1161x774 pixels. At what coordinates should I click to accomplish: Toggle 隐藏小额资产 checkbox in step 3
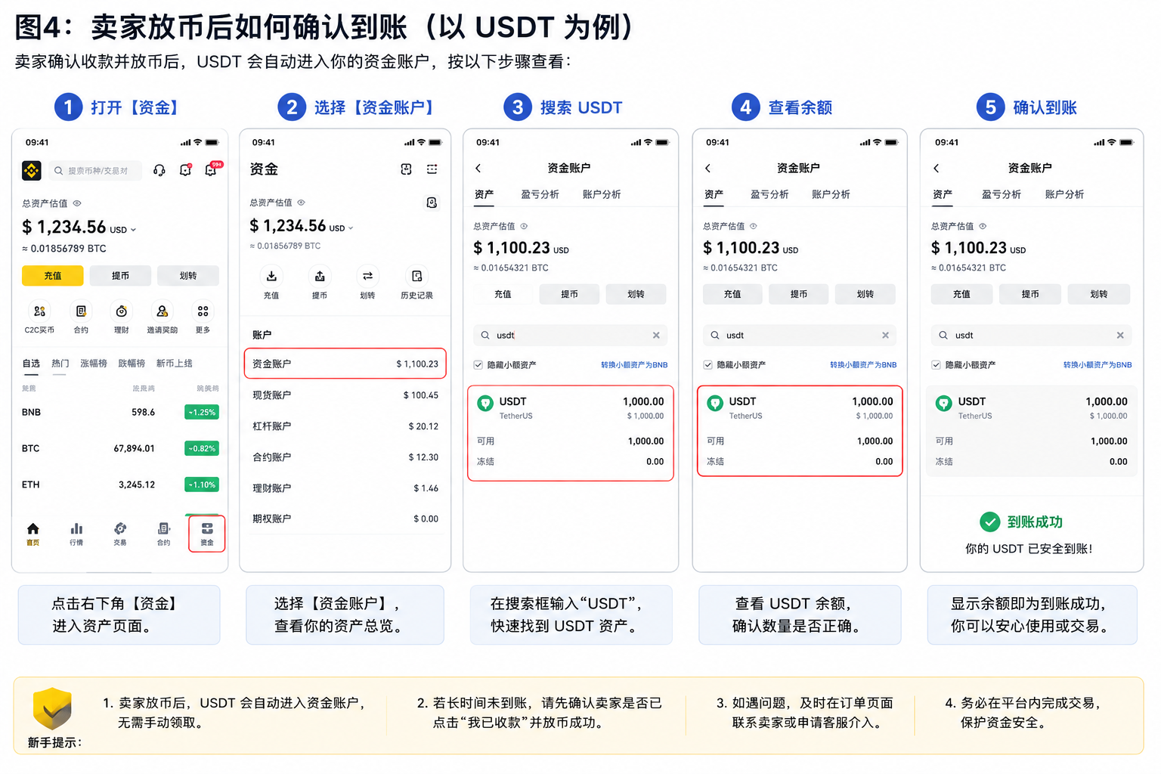point(478,365)
